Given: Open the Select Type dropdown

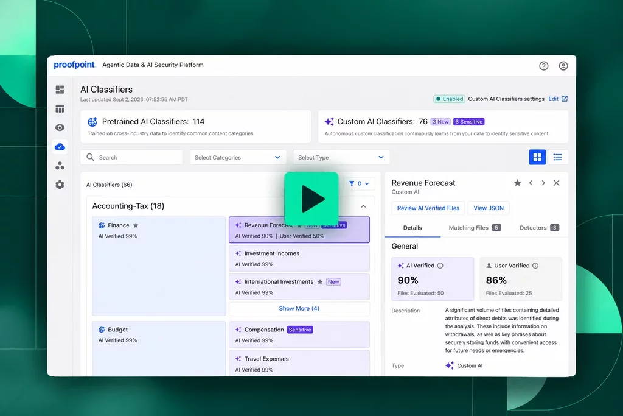Looking at the screenshot, I should click(341, 158).
